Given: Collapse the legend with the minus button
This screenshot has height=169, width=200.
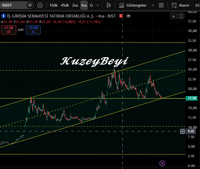Looking at the screenshot, I should point(129,16).
